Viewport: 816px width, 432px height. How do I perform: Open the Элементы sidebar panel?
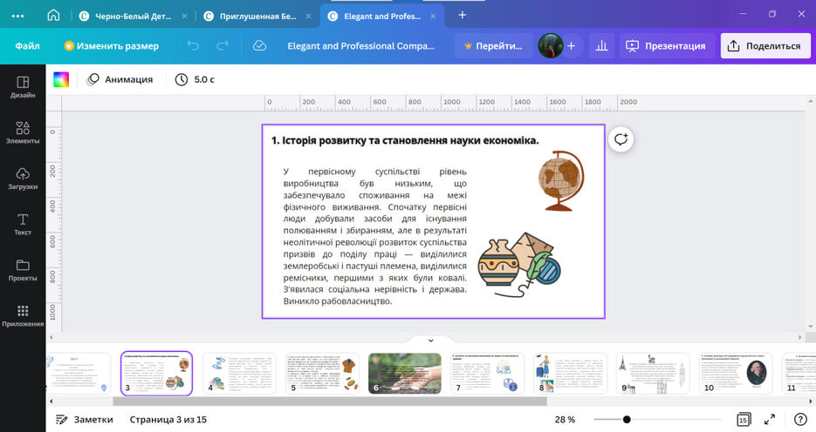point(23,132)
